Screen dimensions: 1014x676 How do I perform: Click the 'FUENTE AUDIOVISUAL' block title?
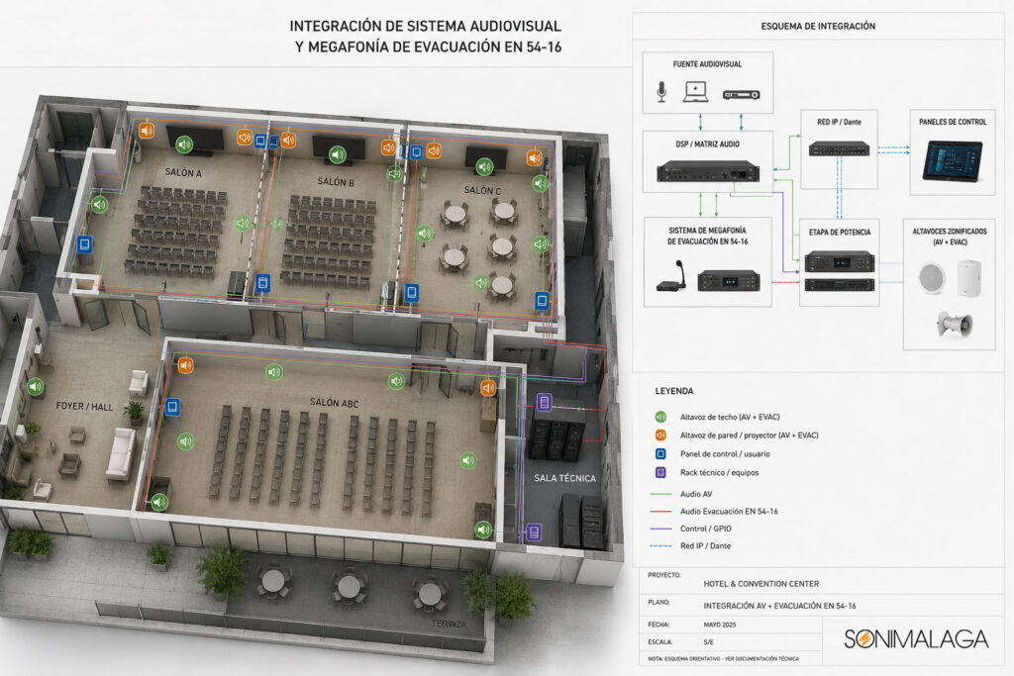pyautogui.click(x=707, y=64)
